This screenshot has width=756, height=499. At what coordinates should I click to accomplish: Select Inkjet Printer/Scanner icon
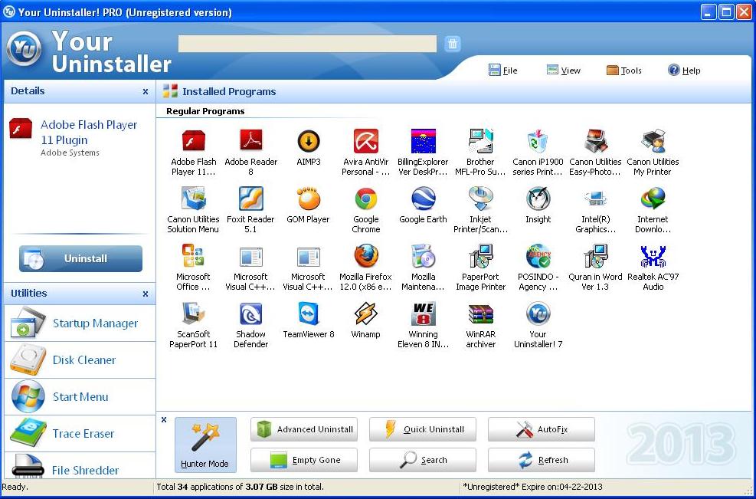click(480, 199)
